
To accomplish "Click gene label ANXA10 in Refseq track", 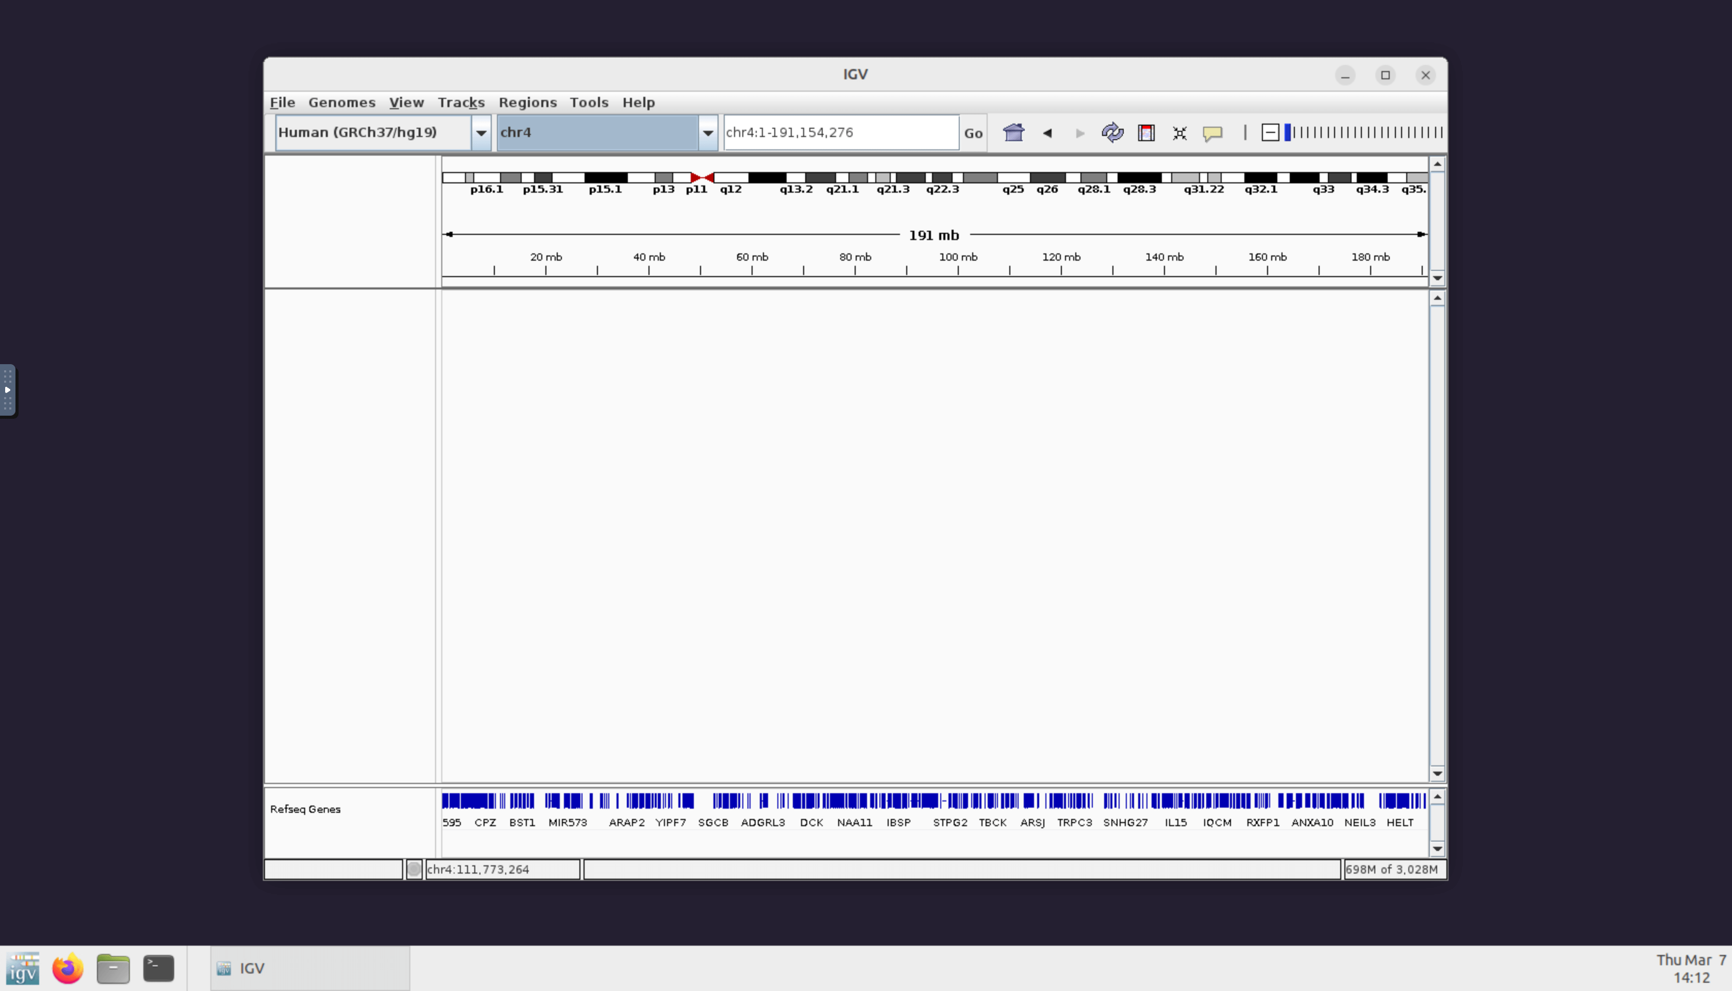I will point(1312,822).
